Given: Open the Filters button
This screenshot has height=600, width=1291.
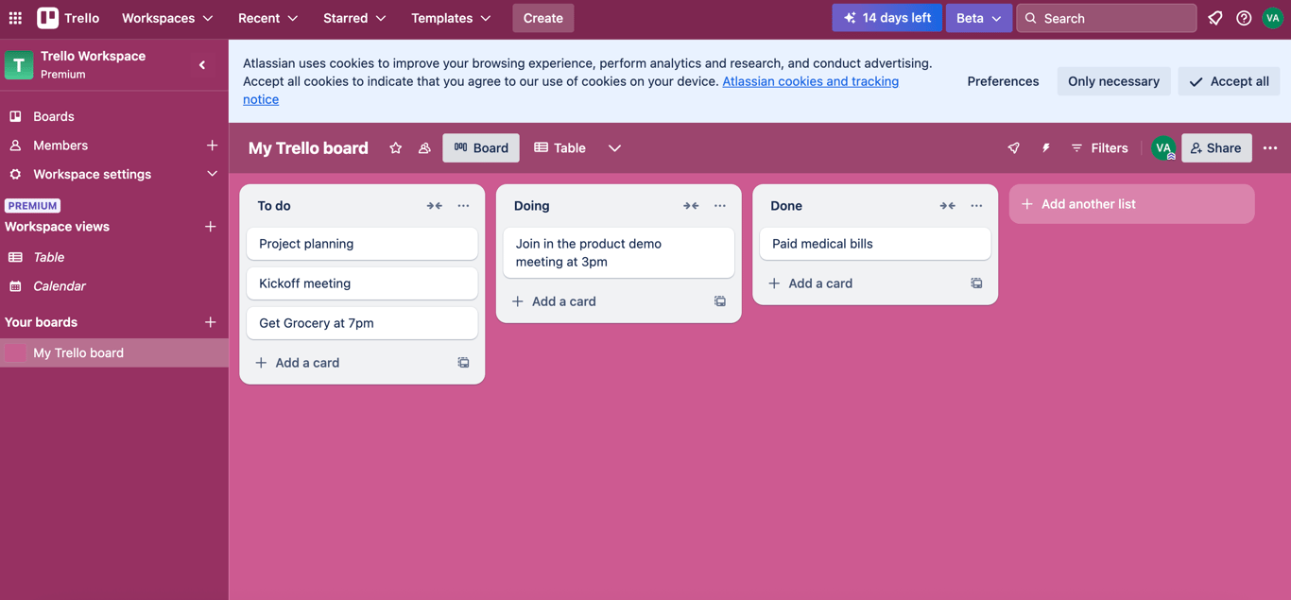Looking at the screenshot, I should (1099, 148).
